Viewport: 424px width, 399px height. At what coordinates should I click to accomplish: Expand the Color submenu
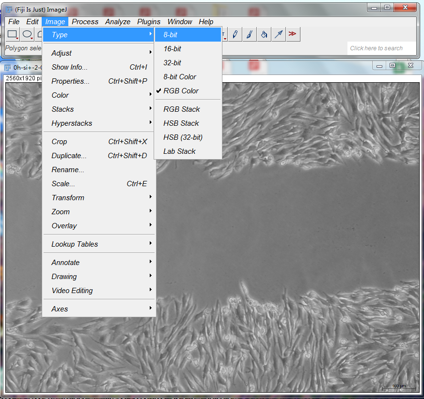coord(99,95)
